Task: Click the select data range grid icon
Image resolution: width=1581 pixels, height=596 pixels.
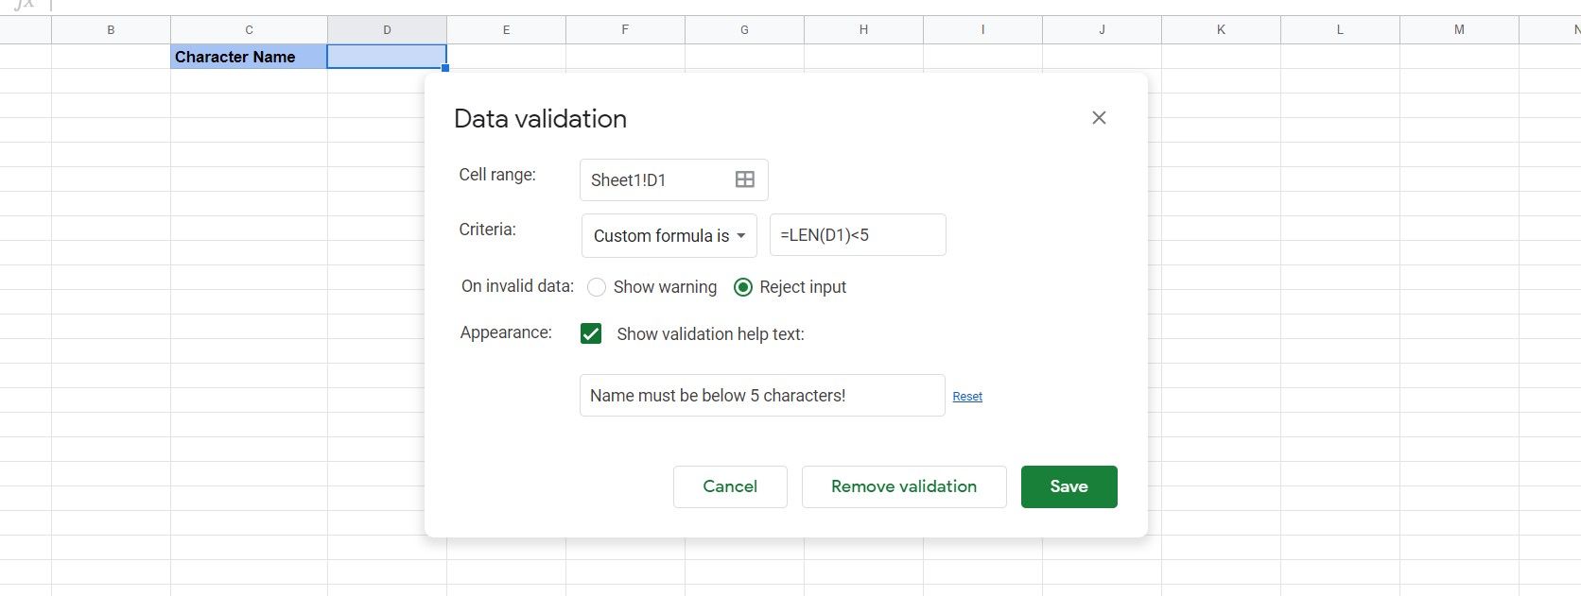Action: pyautogui.click(x=744, y=179)
